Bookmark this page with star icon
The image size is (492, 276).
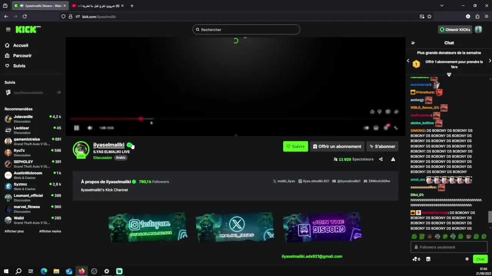[x=429, y=16]
